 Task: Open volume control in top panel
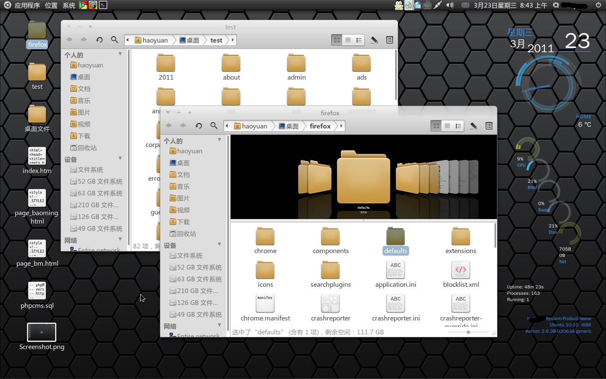click(450, 5)
